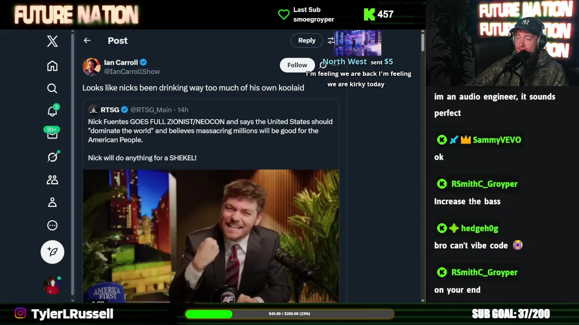Click the page vertical scrollbar
579x325 pixels.
423,43
